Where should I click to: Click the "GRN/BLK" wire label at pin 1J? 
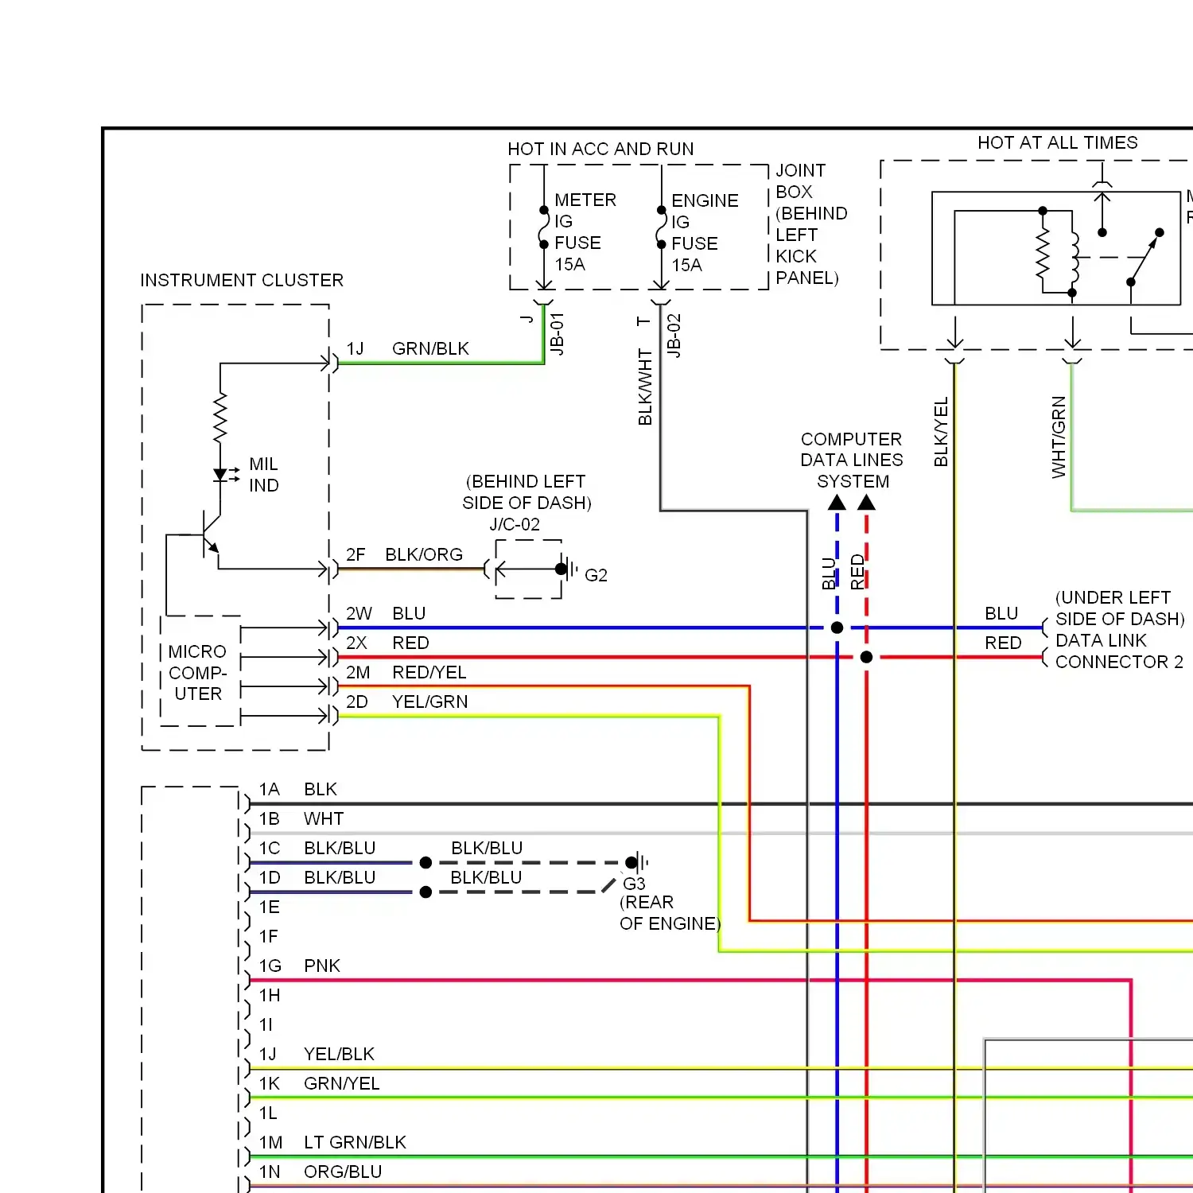tap(430, 348)
